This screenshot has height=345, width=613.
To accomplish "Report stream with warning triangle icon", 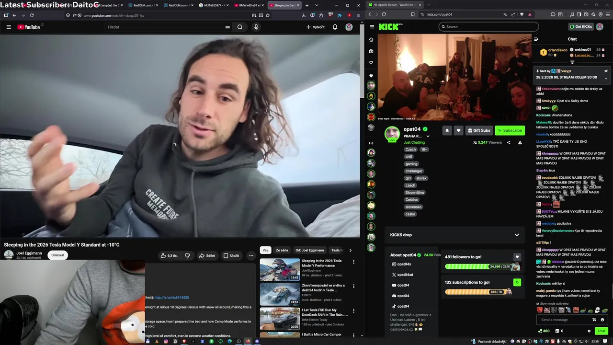I will click(x=520, y=142).
